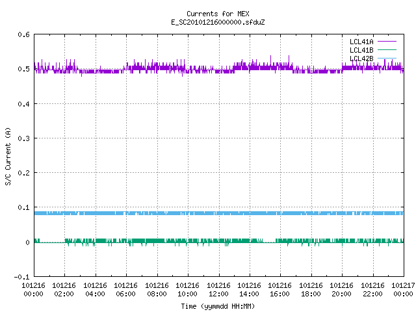The width and height of the screenshot is (416, 312).
Task: Click the y-axis label "S/C Current (A)"
Action: click(x=8, y=157)
